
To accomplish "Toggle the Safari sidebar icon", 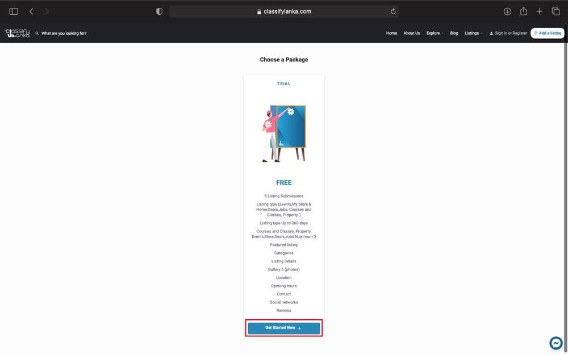I will [14, 11].
